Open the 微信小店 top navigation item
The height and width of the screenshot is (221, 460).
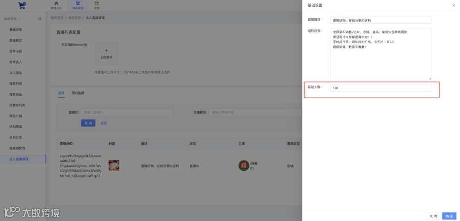56,6
